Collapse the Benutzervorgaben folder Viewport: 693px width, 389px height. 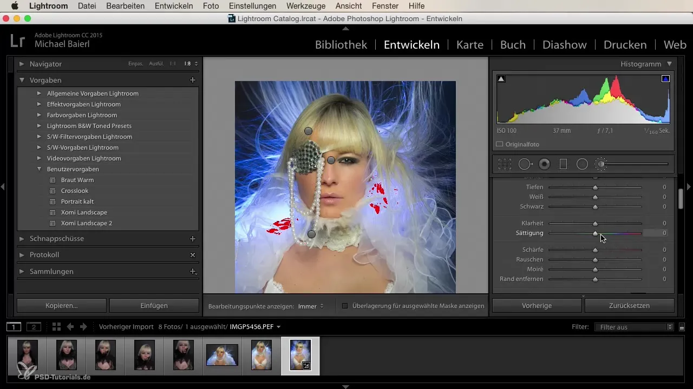40,169
